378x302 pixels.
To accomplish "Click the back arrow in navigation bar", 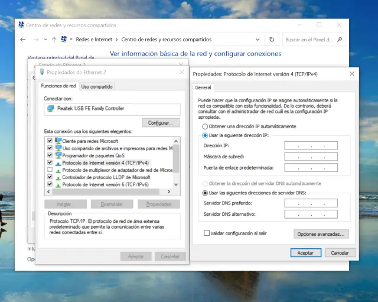I will point(23,40).
